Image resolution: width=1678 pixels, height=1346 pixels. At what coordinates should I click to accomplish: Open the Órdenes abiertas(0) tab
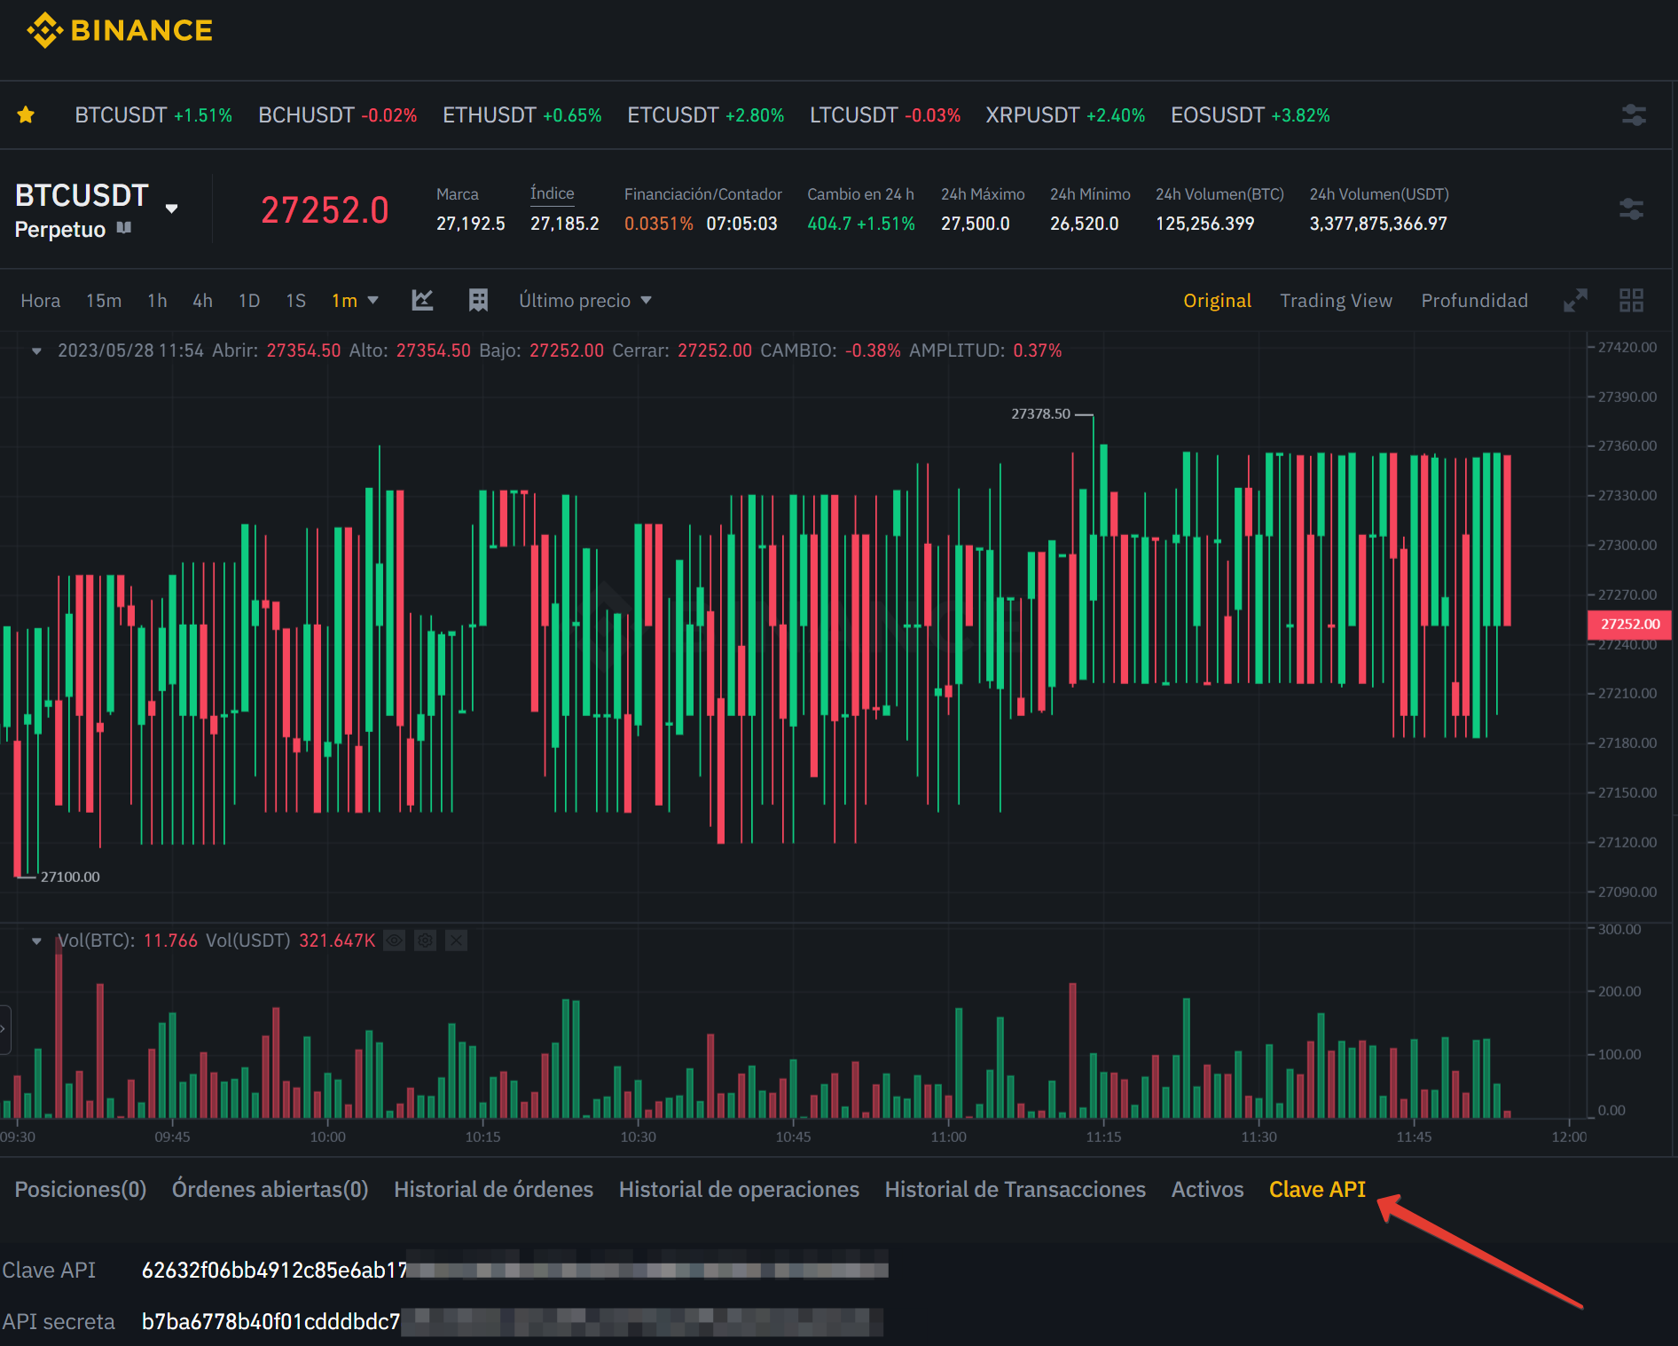[270, 1189]
